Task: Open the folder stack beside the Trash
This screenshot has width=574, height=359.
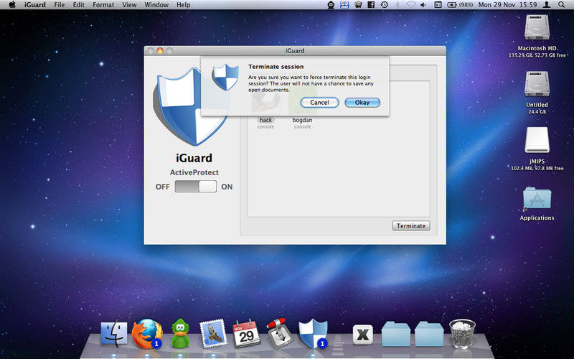Action: point(429,334)
